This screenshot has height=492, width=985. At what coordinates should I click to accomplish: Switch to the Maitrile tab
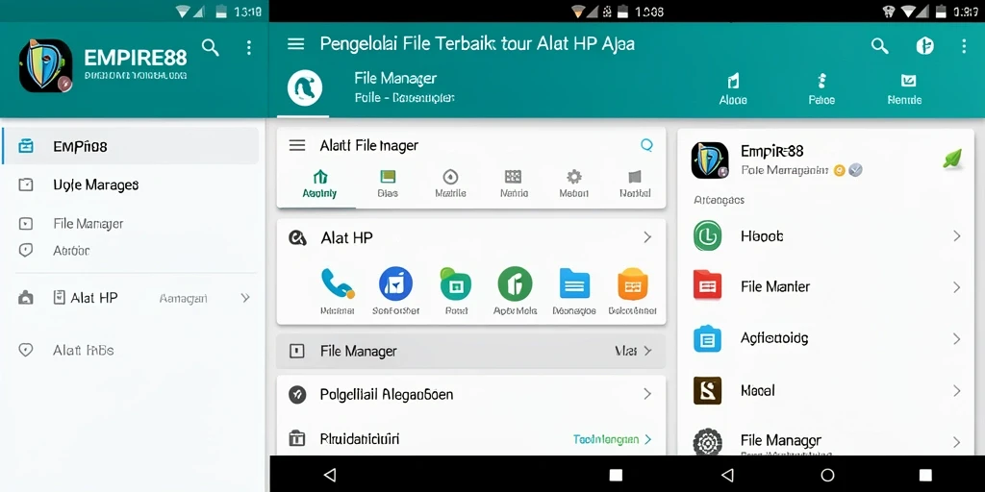pos(450,184)
